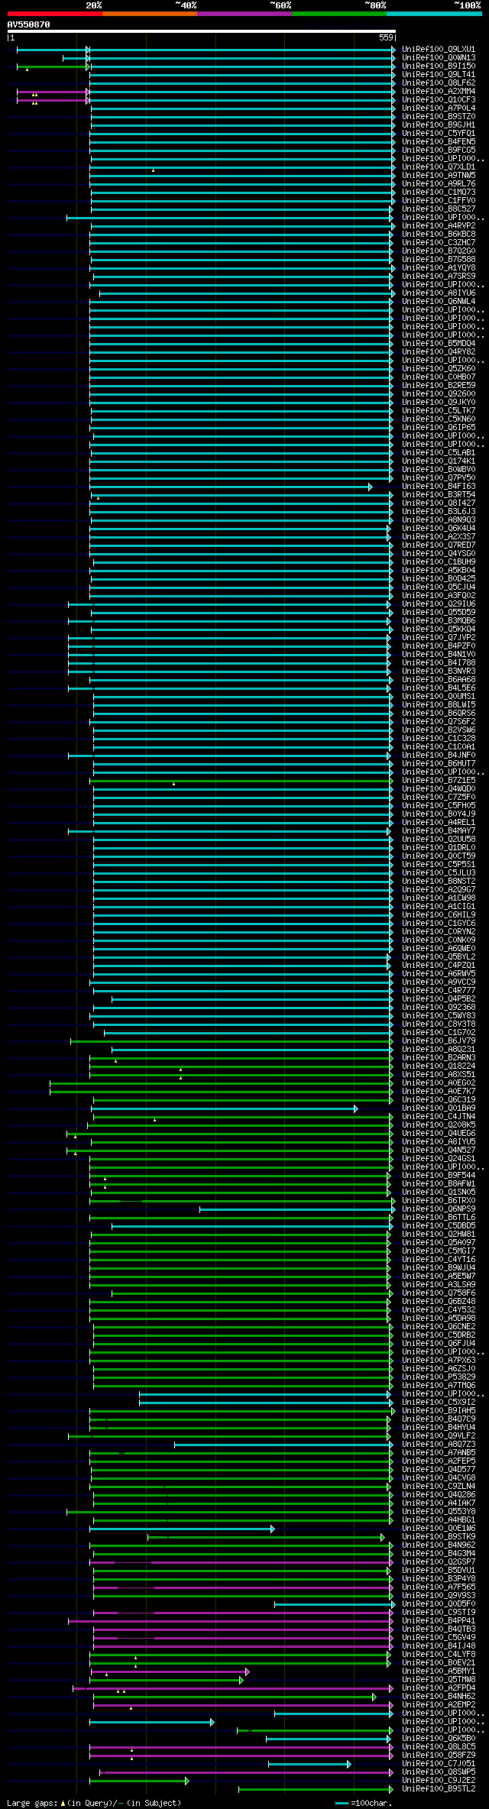The height and width of the screenshot is (1809, 489).
Task: Open hit UniRef100_Q9LT41
Action: 439,74
